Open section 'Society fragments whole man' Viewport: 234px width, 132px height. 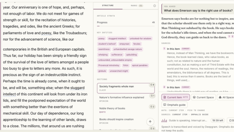tap(126, 88)
